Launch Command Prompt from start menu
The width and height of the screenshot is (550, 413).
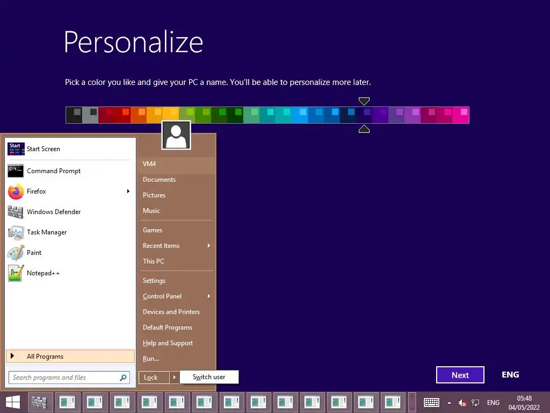(70, 171)
